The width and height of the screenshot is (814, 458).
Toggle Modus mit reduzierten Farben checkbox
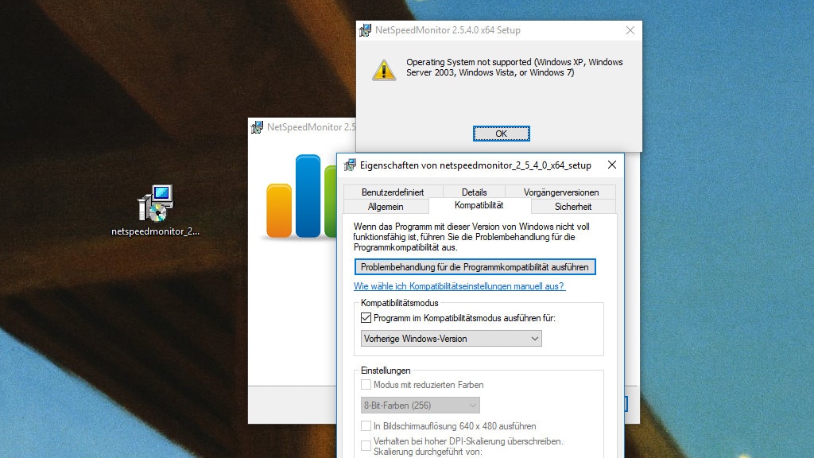(x=366, y=385)
